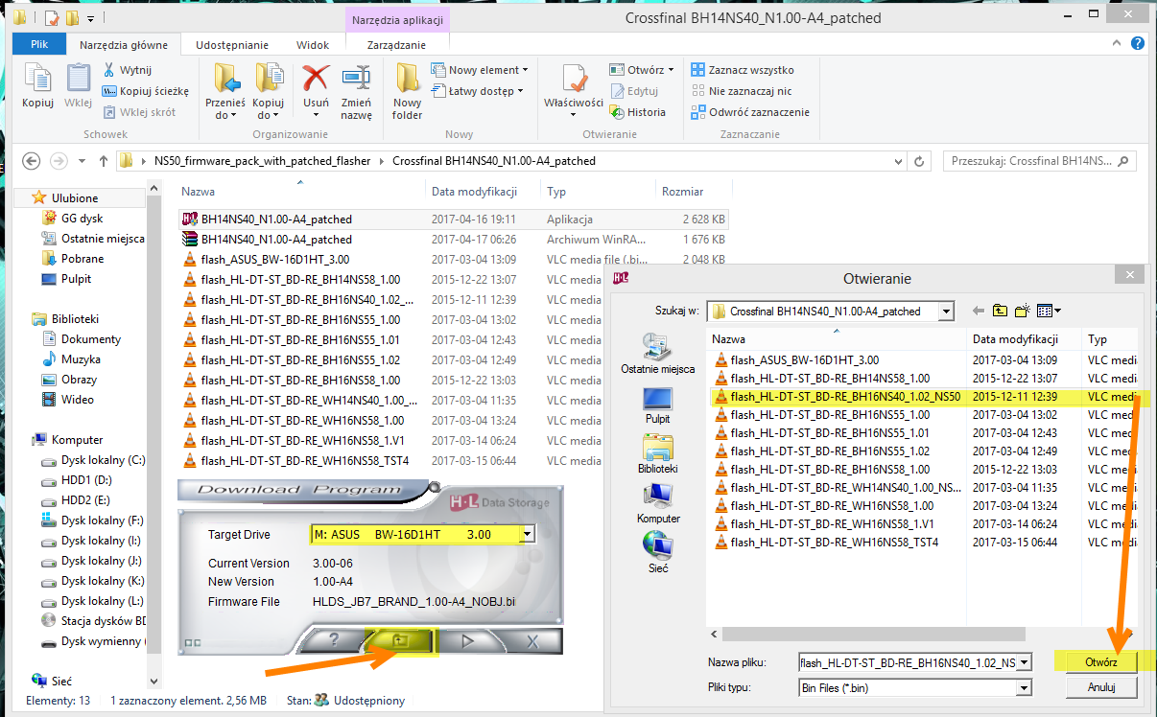Click the Explorer back navigation arrow

(x=31, y=161)
